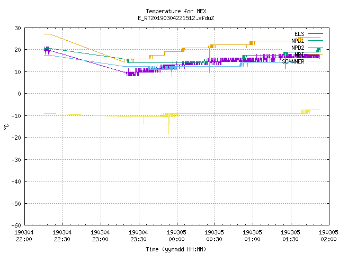Screen dimensions: 339x254
Task: Select the file name E_RT20190304221512.sfduZ subtitle
Action: [176, 18]
